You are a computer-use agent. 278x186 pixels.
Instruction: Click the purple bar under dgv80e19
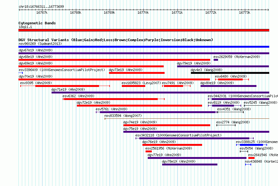229,86
